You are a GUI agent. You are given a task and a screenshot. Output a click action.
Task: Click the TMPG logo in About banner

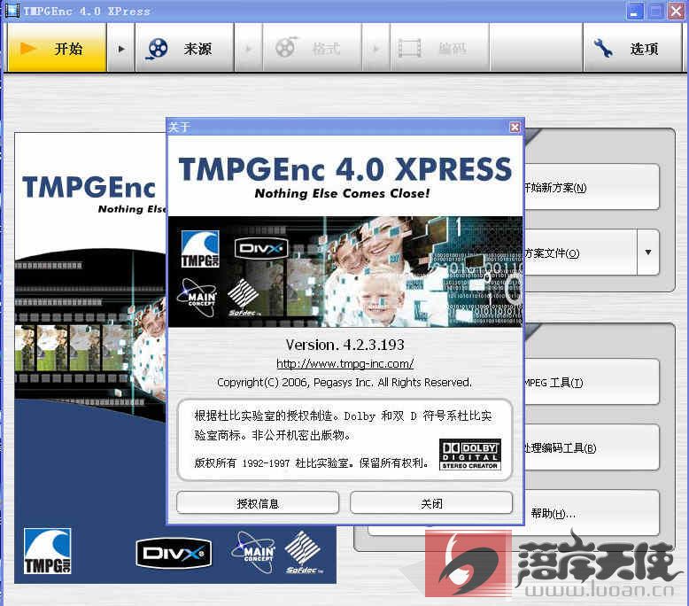coord(200,249)
